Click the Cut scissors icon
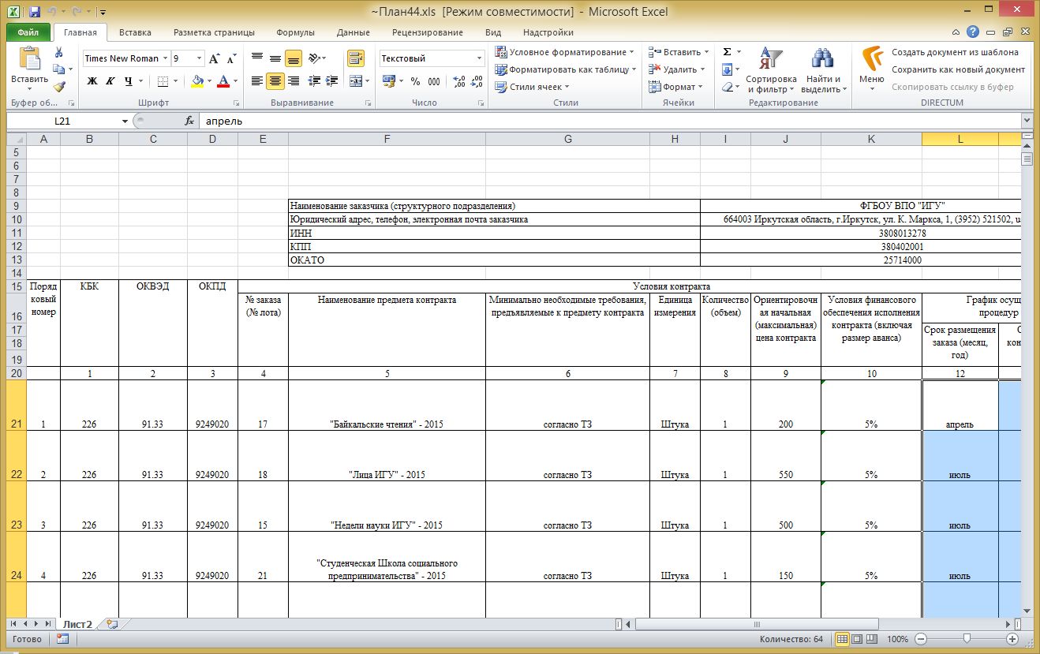1040x654 pixels. (59, 52)
